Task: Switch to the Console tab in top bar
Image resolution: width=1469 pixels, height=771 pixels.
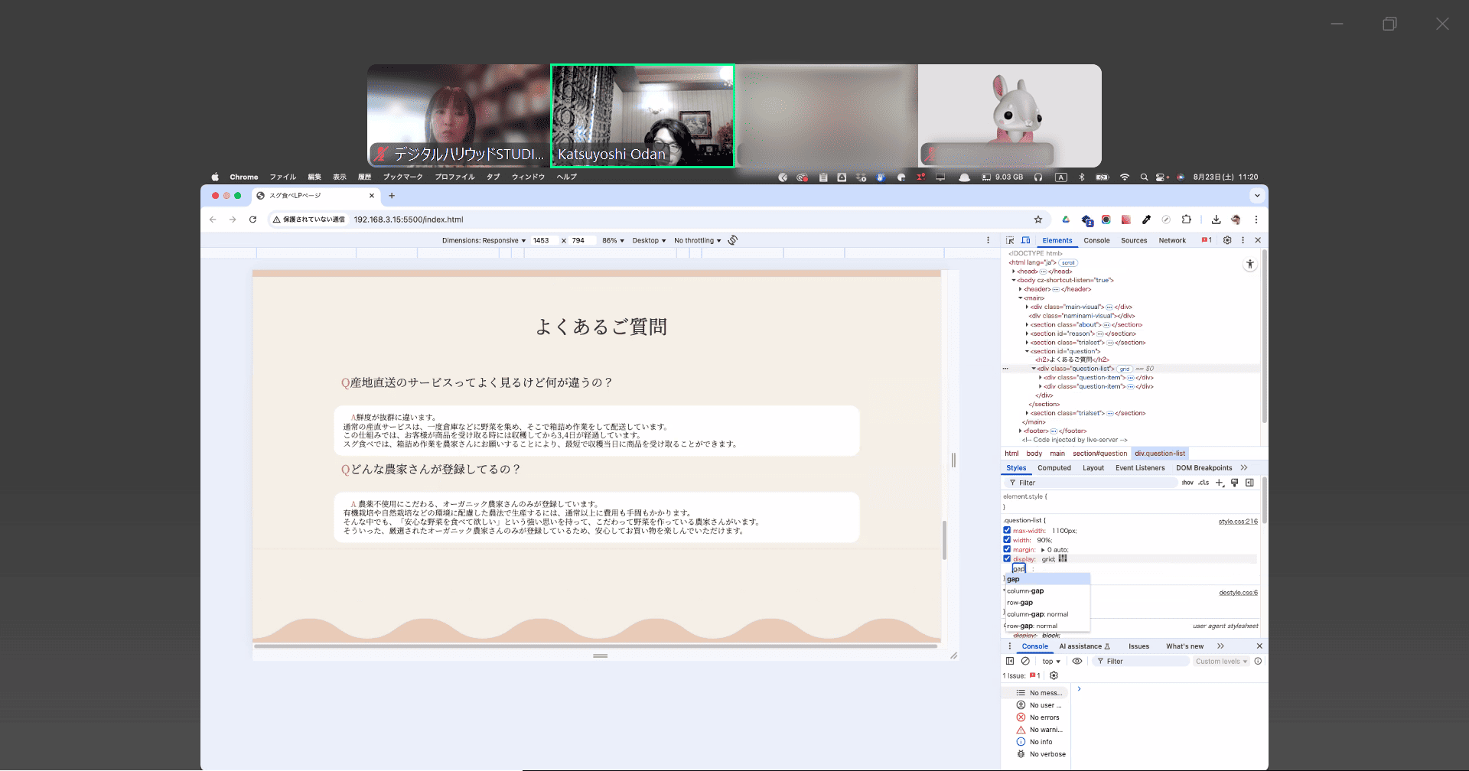Action: coord(1096,240)
